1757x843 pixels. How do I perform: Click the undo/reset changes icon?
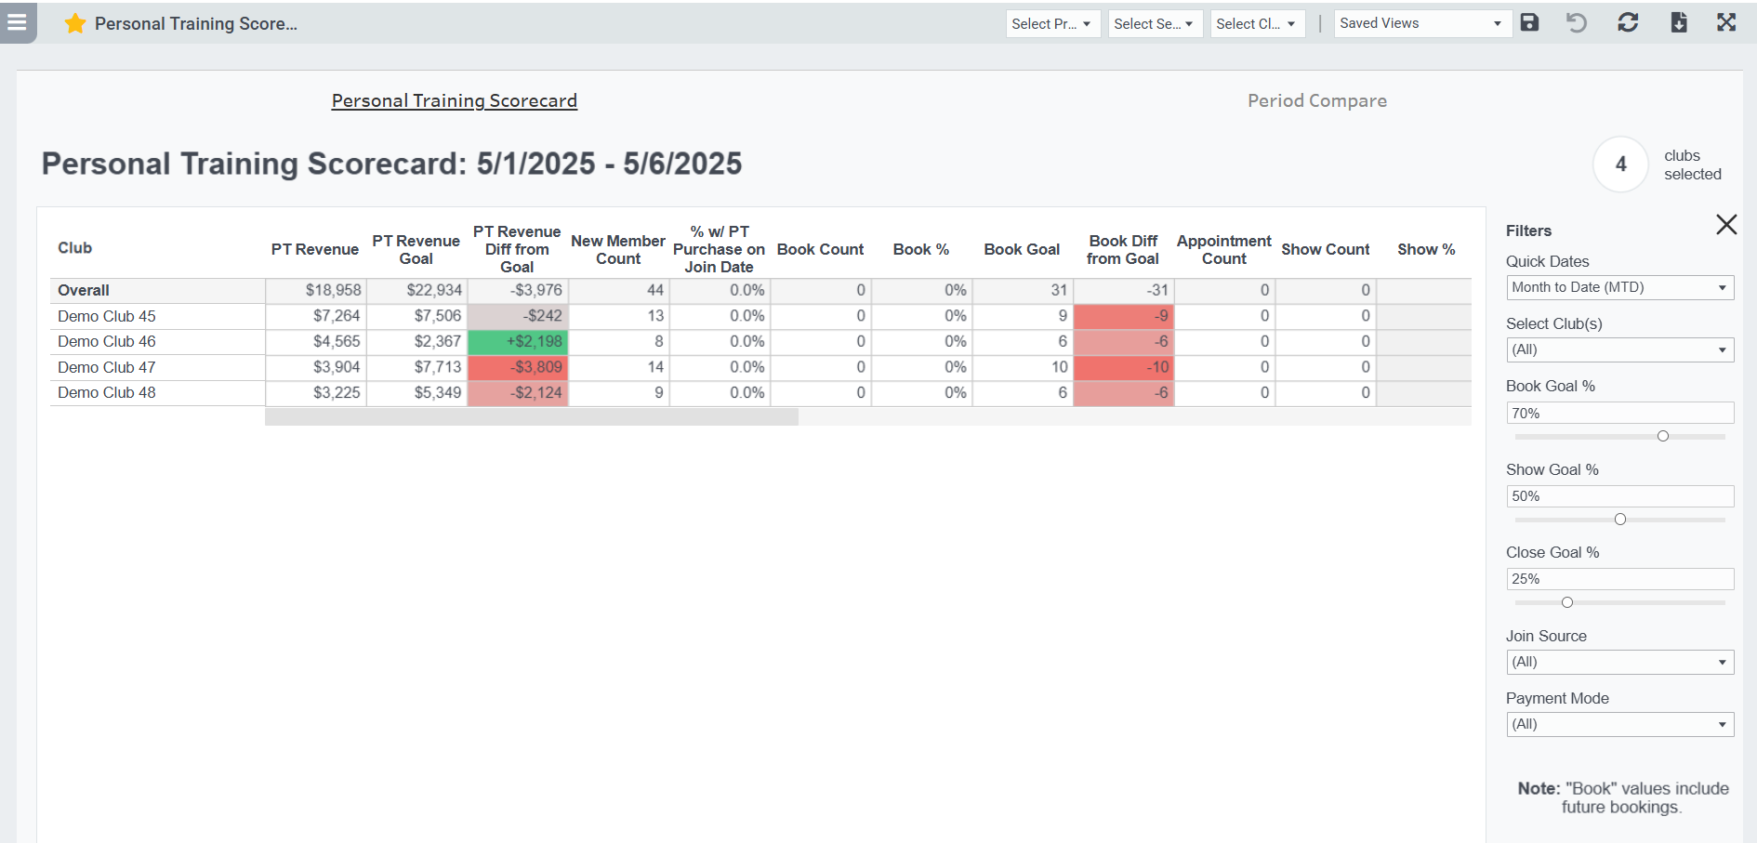(x=1578, y=22)
